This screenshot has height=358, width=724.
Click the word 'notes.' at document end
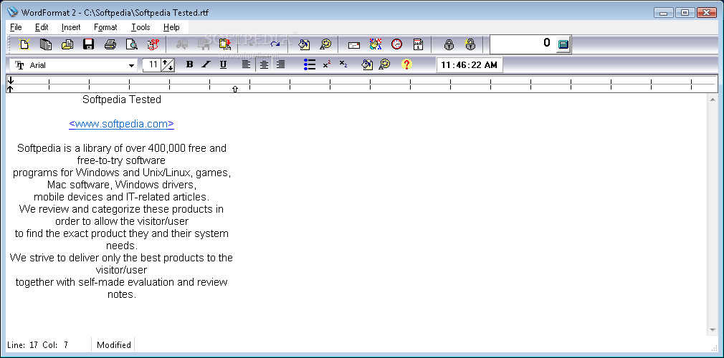(x=121, y=294)
